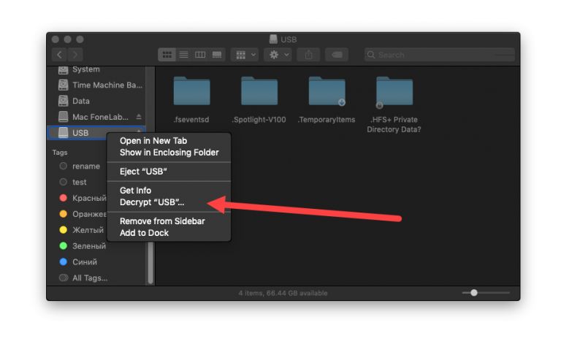Switch to list view

coord(184,55)
